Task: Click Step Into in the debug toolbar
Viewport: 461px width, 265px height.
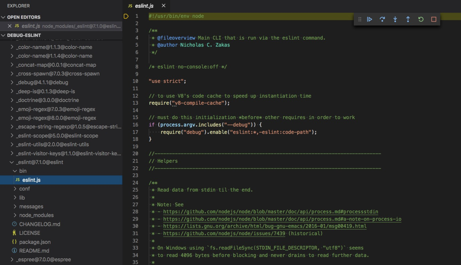Action: pyautogui.click(x=395, y=19)
